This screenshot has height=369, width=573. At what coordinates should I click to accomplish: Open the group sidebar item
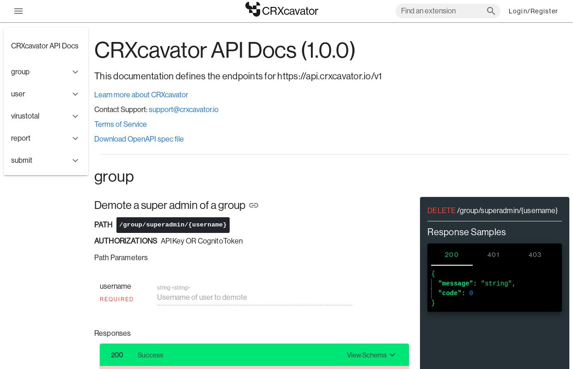(x=46, y=72)
